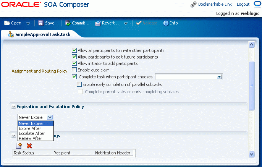Open the participant chooses outcome dropdown
The width and height of the screenshot is (262, 167).
click(x=219, y=77)
